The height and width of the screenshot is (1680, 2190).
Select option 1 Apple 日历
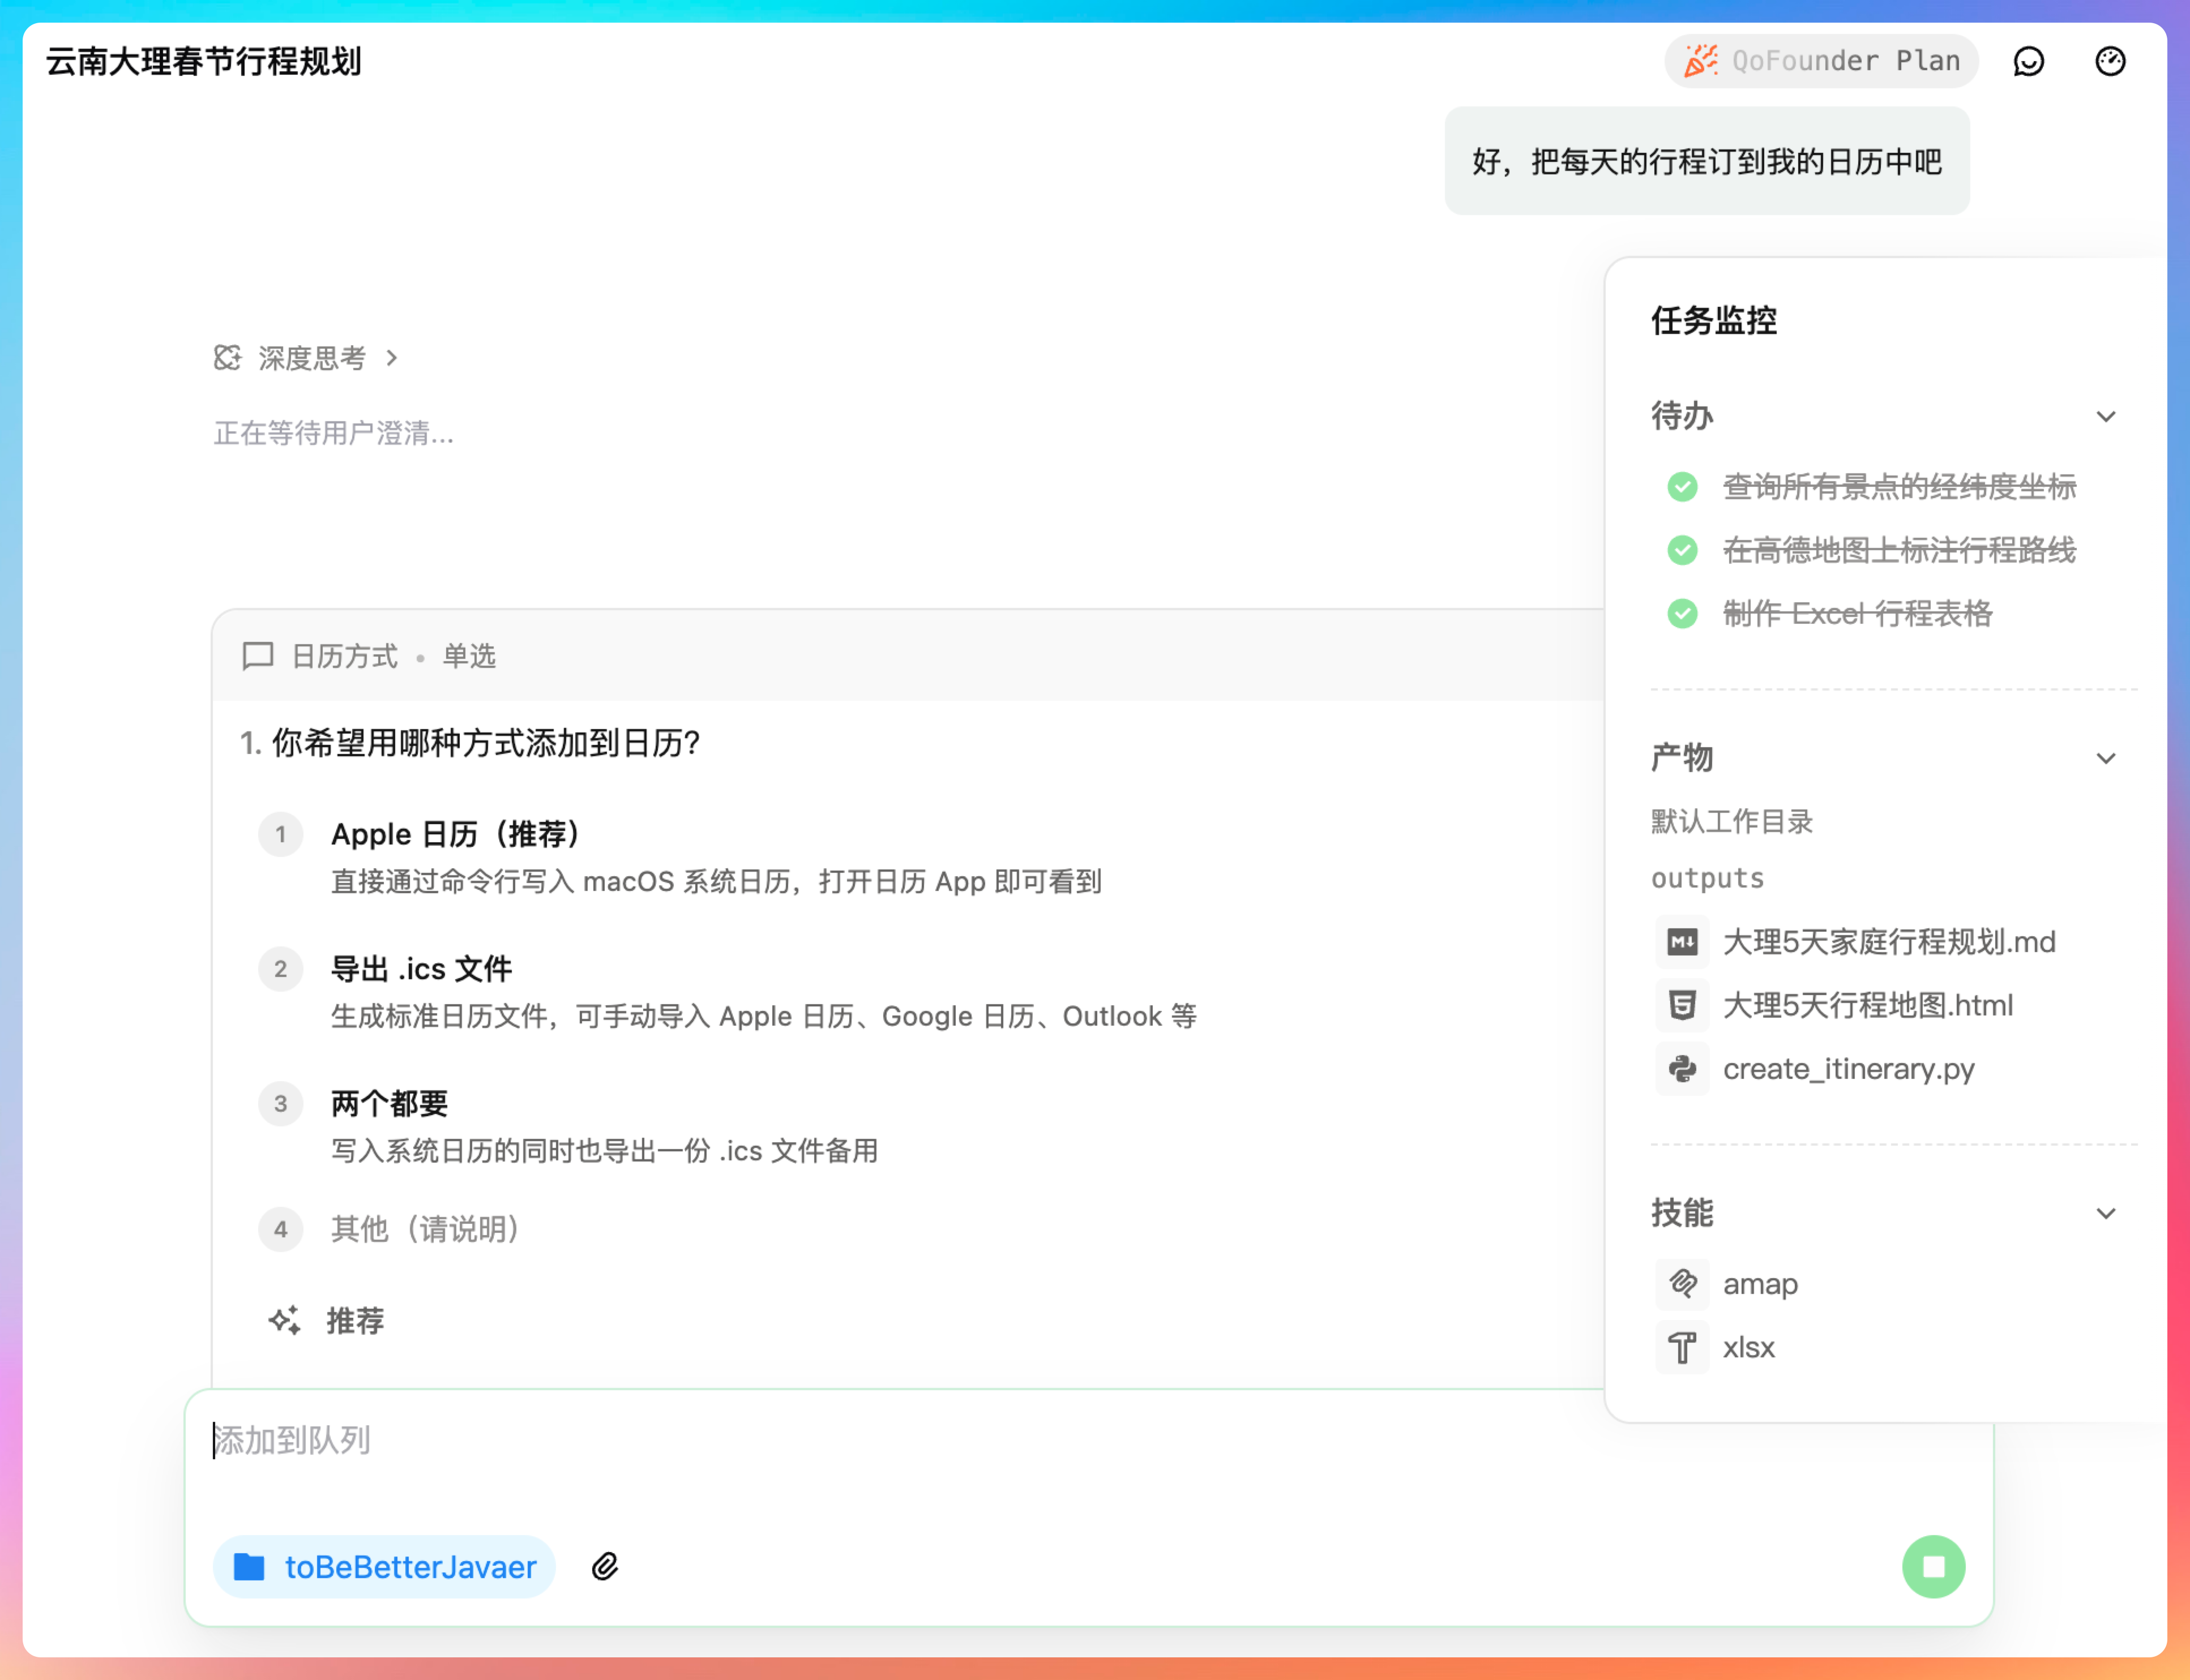455,834
